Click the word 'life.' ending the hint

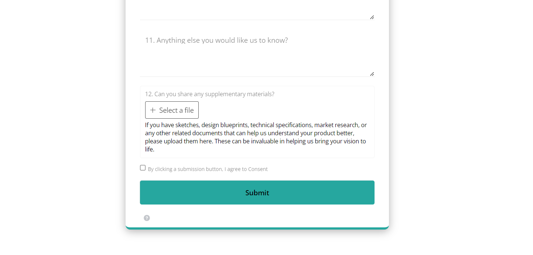(x=150, y=149)
